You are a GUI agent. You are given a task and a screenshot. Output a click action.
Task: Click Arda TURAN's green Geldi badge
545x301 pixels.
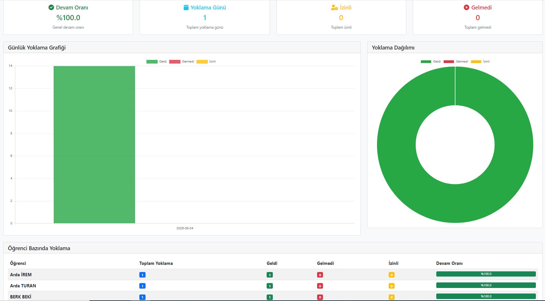point(270,286)
